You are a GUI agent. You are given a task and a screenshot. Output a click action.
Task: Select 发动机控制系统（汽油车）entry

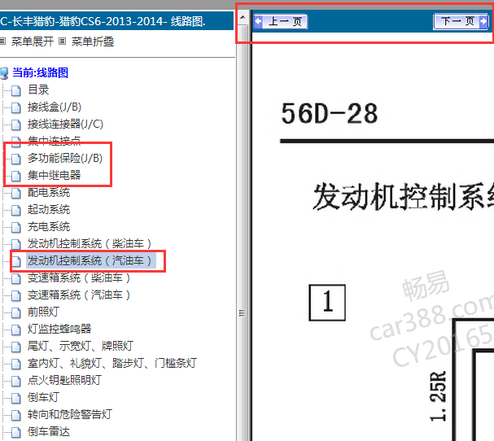91,260
